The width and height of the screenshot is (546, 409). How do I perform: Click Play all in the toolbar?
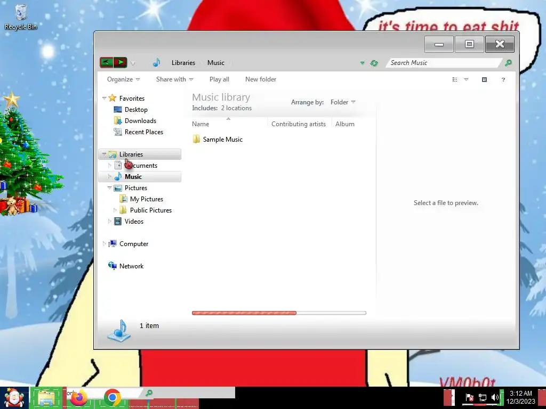point(219,79)
